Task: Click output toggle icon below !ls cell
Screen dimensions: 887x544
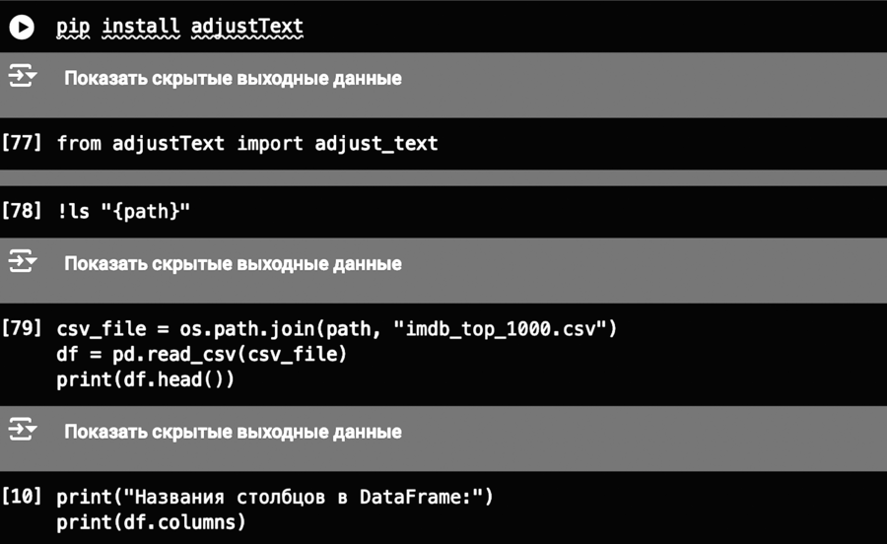Action: (22, 262)
